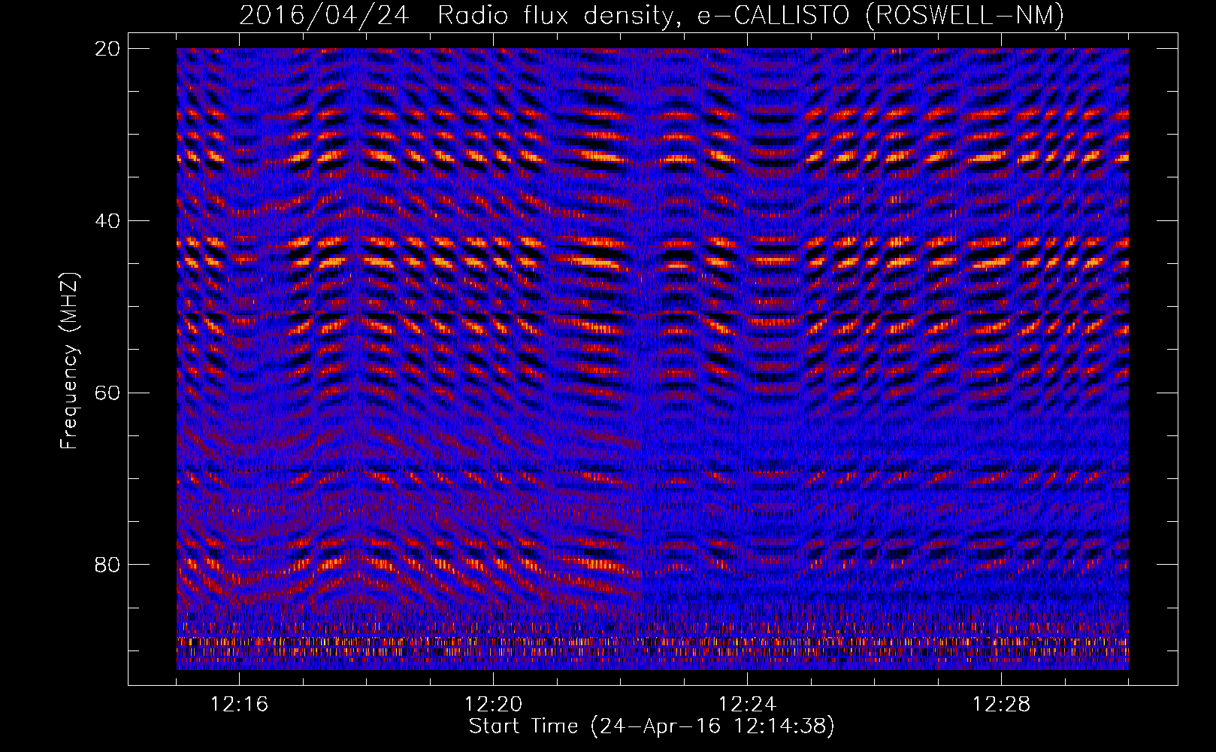
Task: Click the 12:24 time tick label
Action: [x=748, y=705]
